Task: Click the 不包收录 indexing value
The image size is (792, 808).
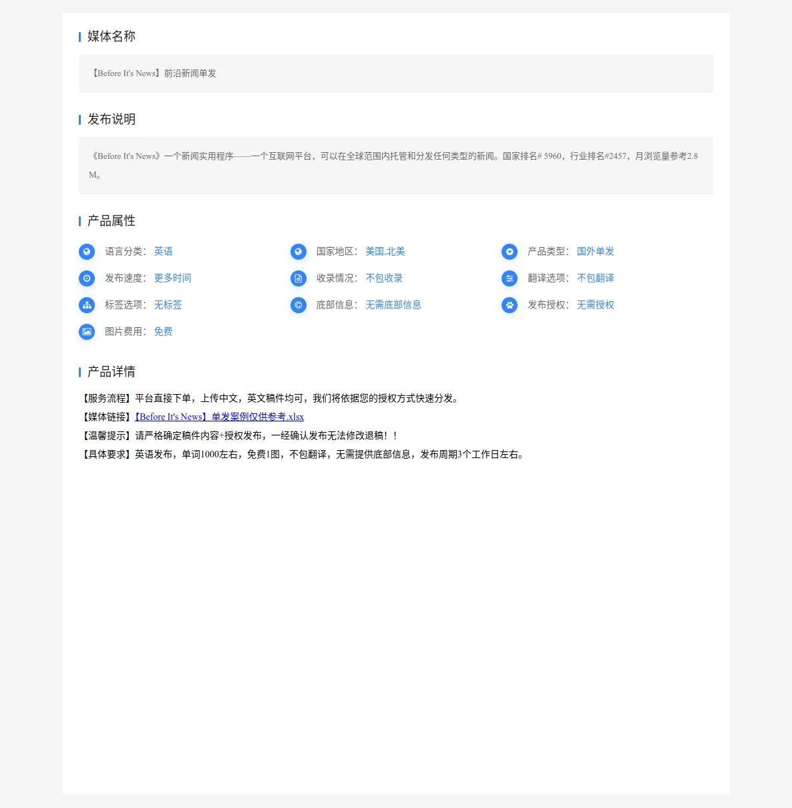Action: click(384, 278)
